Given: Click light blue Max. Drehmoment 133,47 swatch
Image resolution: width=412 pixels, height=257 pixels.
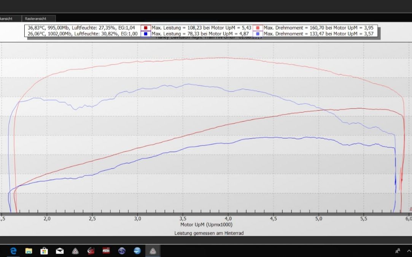Looking at the screenshot, I should pyautogui.click(x=258, y=34).
